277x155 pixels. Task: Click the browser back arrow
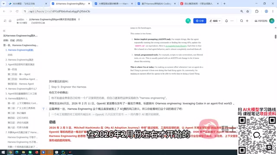point(4,11)
